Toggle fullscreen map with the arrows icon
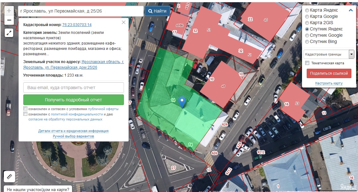This screenshot has height=192, width=358. 9,33
